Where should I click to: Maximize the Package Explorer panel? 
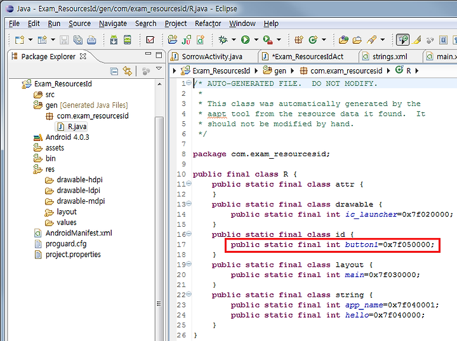click(x=159, y=55)
